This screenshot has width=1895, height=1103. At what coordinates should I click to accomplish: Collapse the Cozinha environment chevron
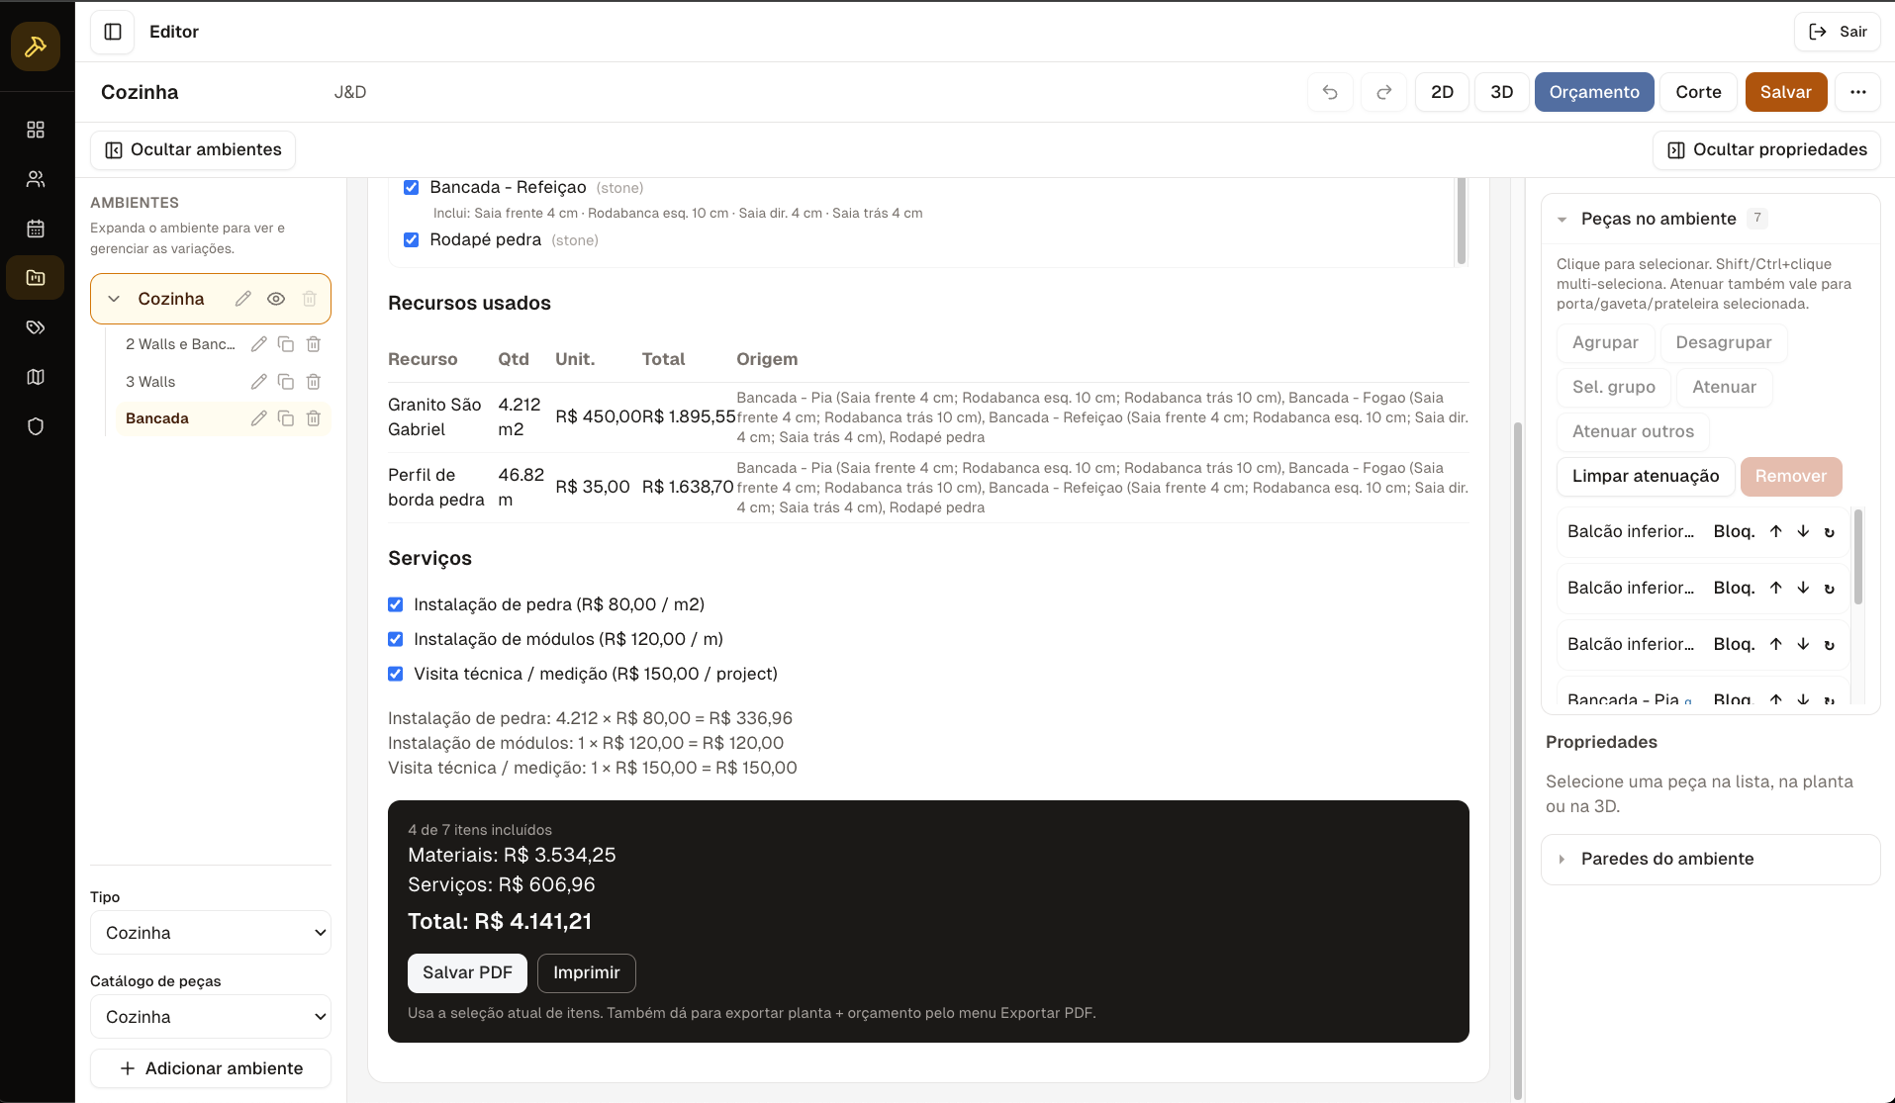(114, 299)
